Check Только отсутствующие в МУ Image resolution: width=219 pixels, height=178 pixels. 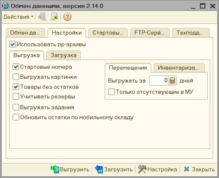point(111,92)
